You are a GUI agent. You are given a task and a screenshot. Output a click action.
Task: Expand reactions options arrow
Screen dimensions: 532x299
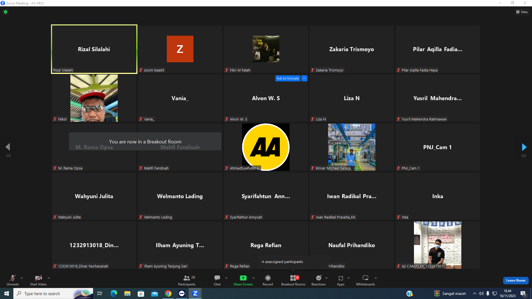pos(326,278)
